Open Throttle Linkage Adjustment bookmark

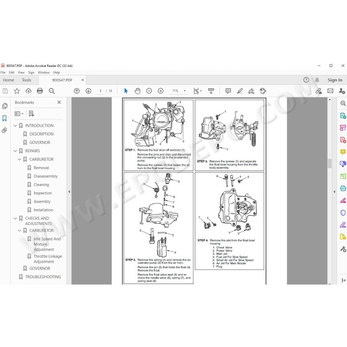tap(48, 259)
